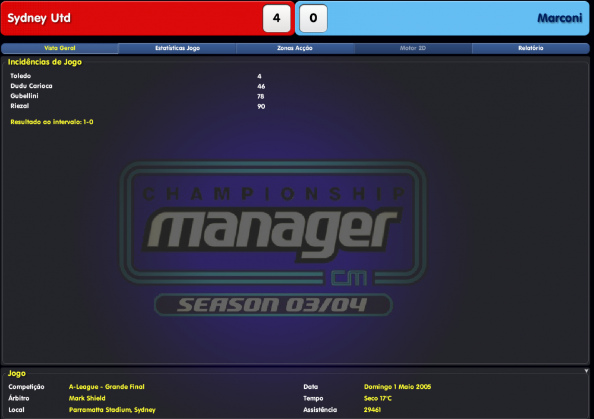Click the Jogo section heading
The height and width of the screenshot is (419, 594).
tap(17, 373)
